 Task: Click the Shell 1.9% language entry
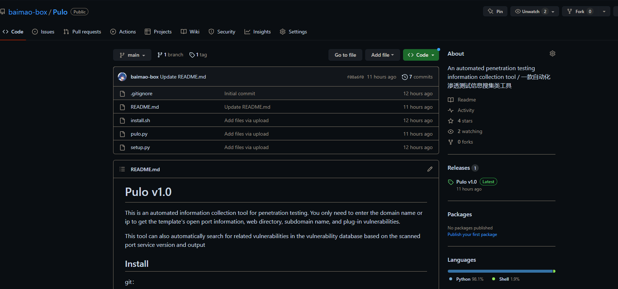tap(506, 279)
